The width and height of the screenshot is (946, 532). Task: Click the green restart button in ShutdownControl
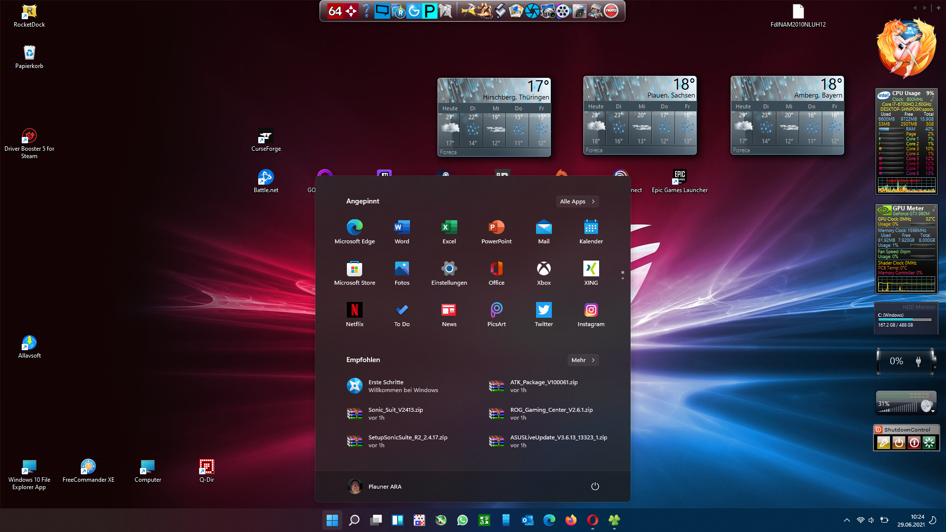pos(929,443)
